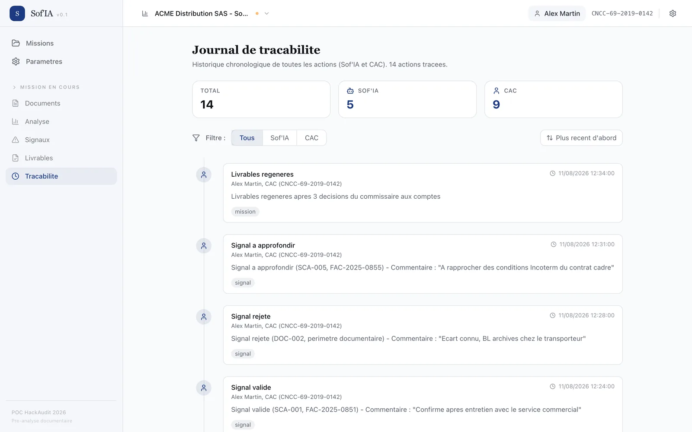Click signal tag on Signal rejete card

[243, 354]
